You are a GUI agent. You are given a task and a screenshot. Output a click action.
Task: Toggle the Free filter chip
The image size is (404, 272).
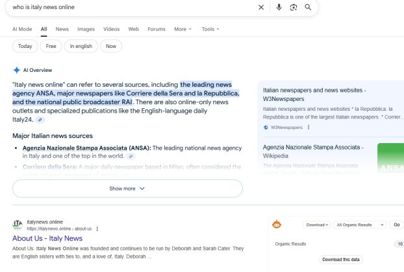coord(51,46)
